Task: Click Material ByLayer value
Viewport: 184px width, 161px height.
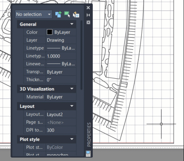Action: [x=61, y=97]
